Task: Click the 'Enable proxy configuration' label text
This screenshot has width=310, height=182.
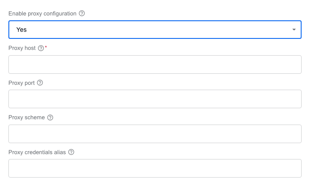Action: 42,14
